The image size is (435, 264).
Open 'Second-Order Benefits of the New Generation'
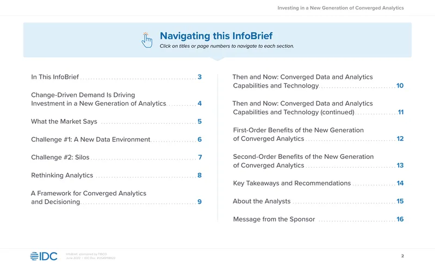(303, 157)
